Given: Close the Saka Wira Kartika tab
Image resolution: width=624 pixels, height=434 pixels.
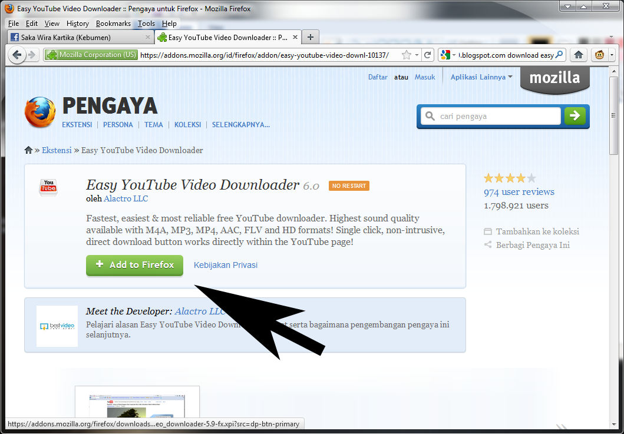Looking at the screenshot, I should (148, 37).
